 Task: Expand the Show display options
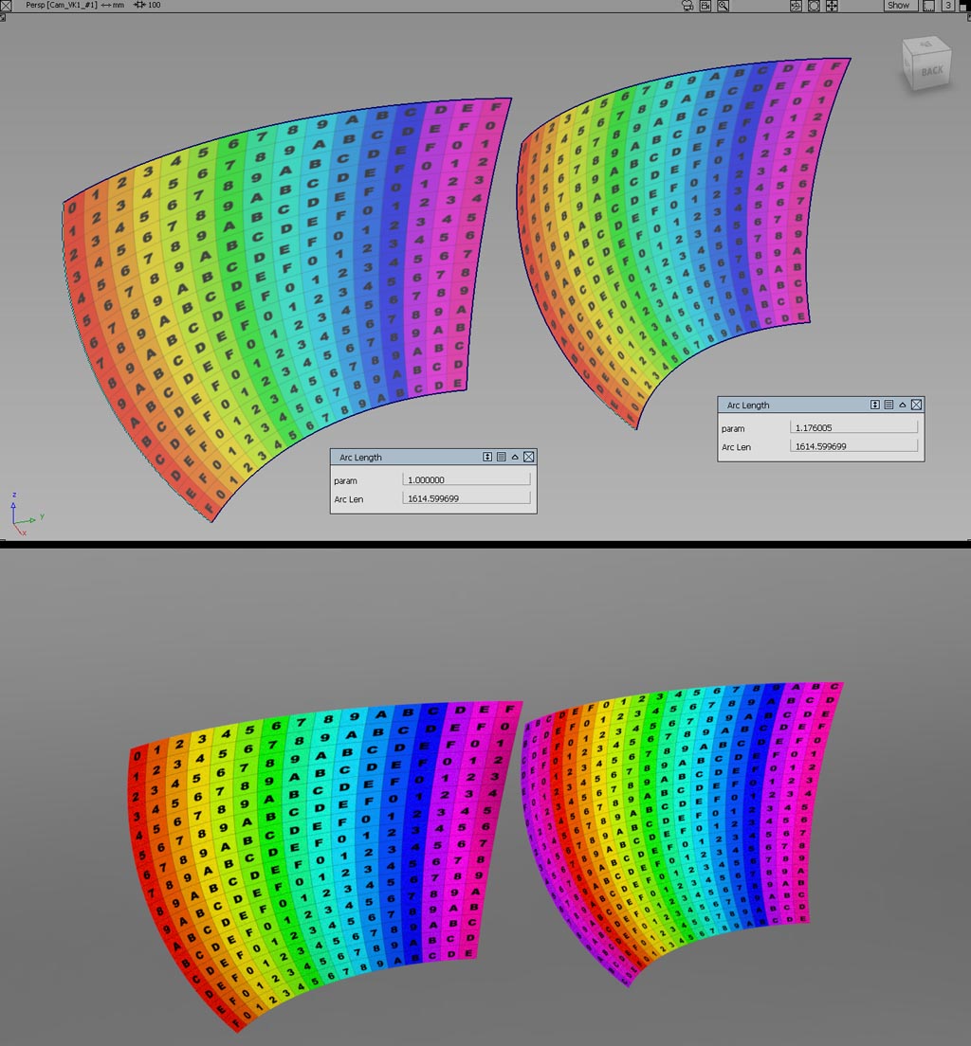pos(898,5)
